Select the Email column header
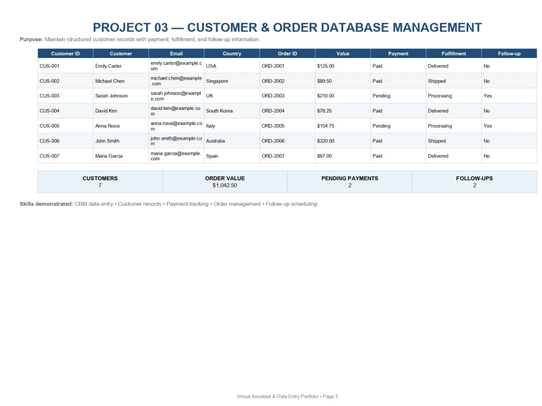This screenshot has height=406, width=542. tap(176, 54)
